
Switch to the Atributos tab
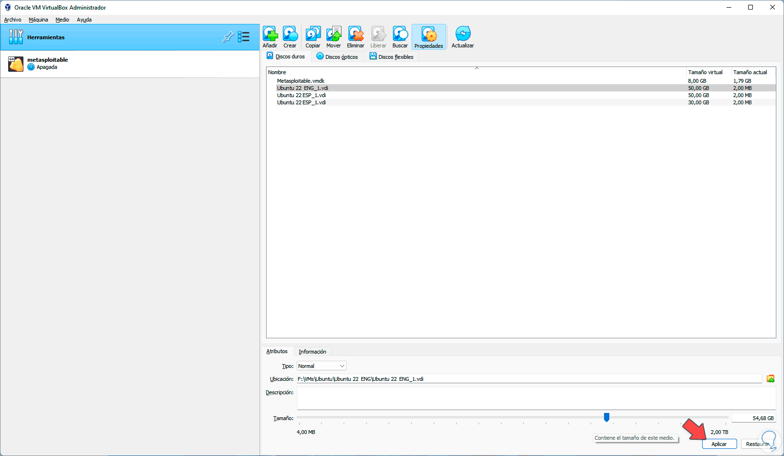pyautogui.click(x=277, y=351)
